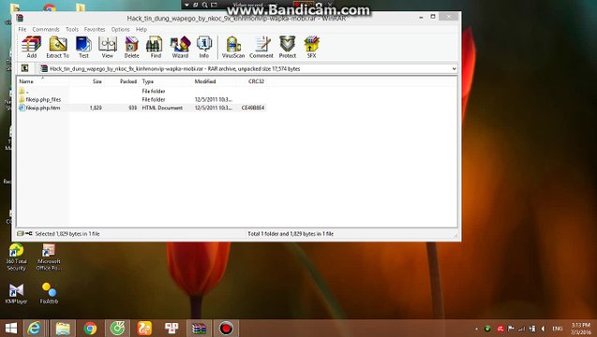This screenshot has height=337, width=597.
Task: Open the File menu
Action: pos(22,29)
